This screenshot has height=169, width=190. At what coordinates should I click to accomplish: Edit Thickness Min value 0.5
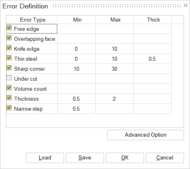point(76,99)
